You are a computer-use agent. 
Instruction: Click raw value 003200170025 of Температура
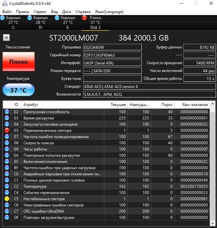[x=194, y=186]
